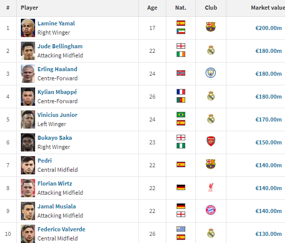Image resolution: width=285 pixels, height=243 pixels.
Task: Click the Brazil flag in Vinicius Junior's row
Action: click(x=181, y=114)
